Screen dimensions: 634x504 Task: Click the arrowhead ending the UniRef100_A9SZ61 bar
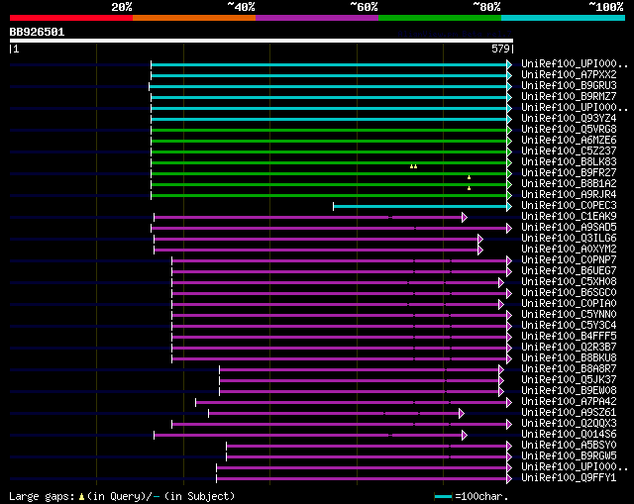pyautogui.click(x=462, y=414)
